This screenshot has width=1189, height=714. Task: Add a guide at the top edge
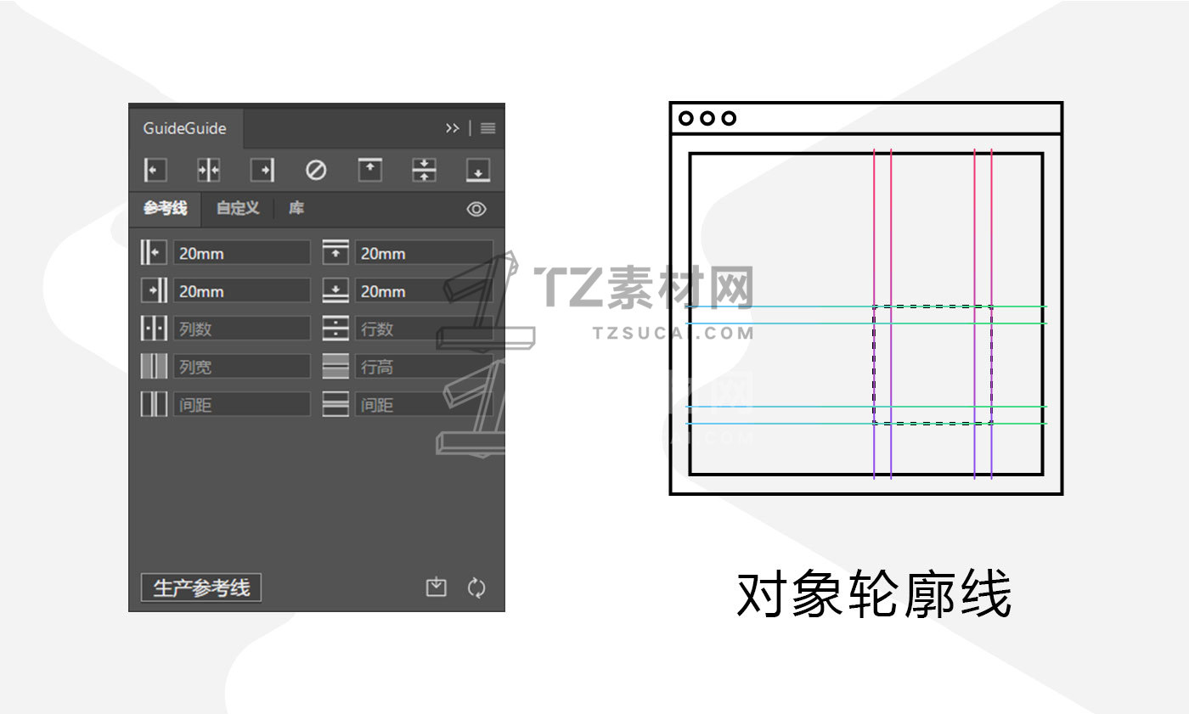pyautogui.click(x=369, y=171)
